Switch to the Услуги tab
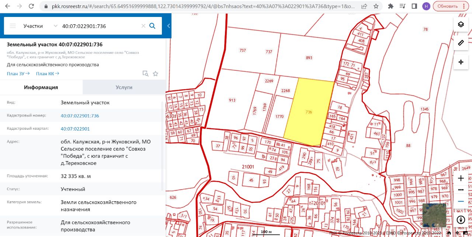The width and height of the screenshot is (472, 237). (124, 87)
